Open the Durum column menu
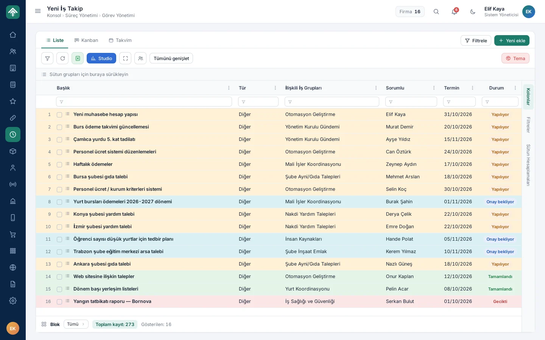The image size is (545, 340). (515, 88)
